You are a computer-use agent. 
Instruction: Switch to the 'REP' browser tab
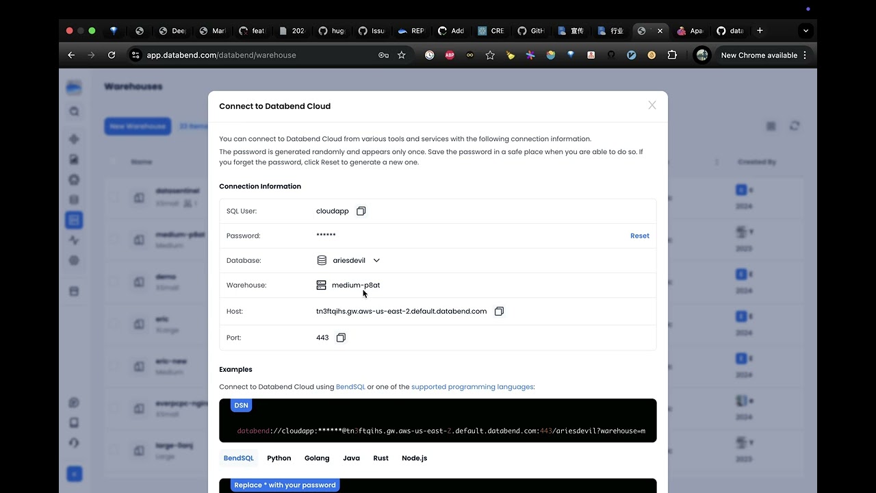(x=411, y=31)
